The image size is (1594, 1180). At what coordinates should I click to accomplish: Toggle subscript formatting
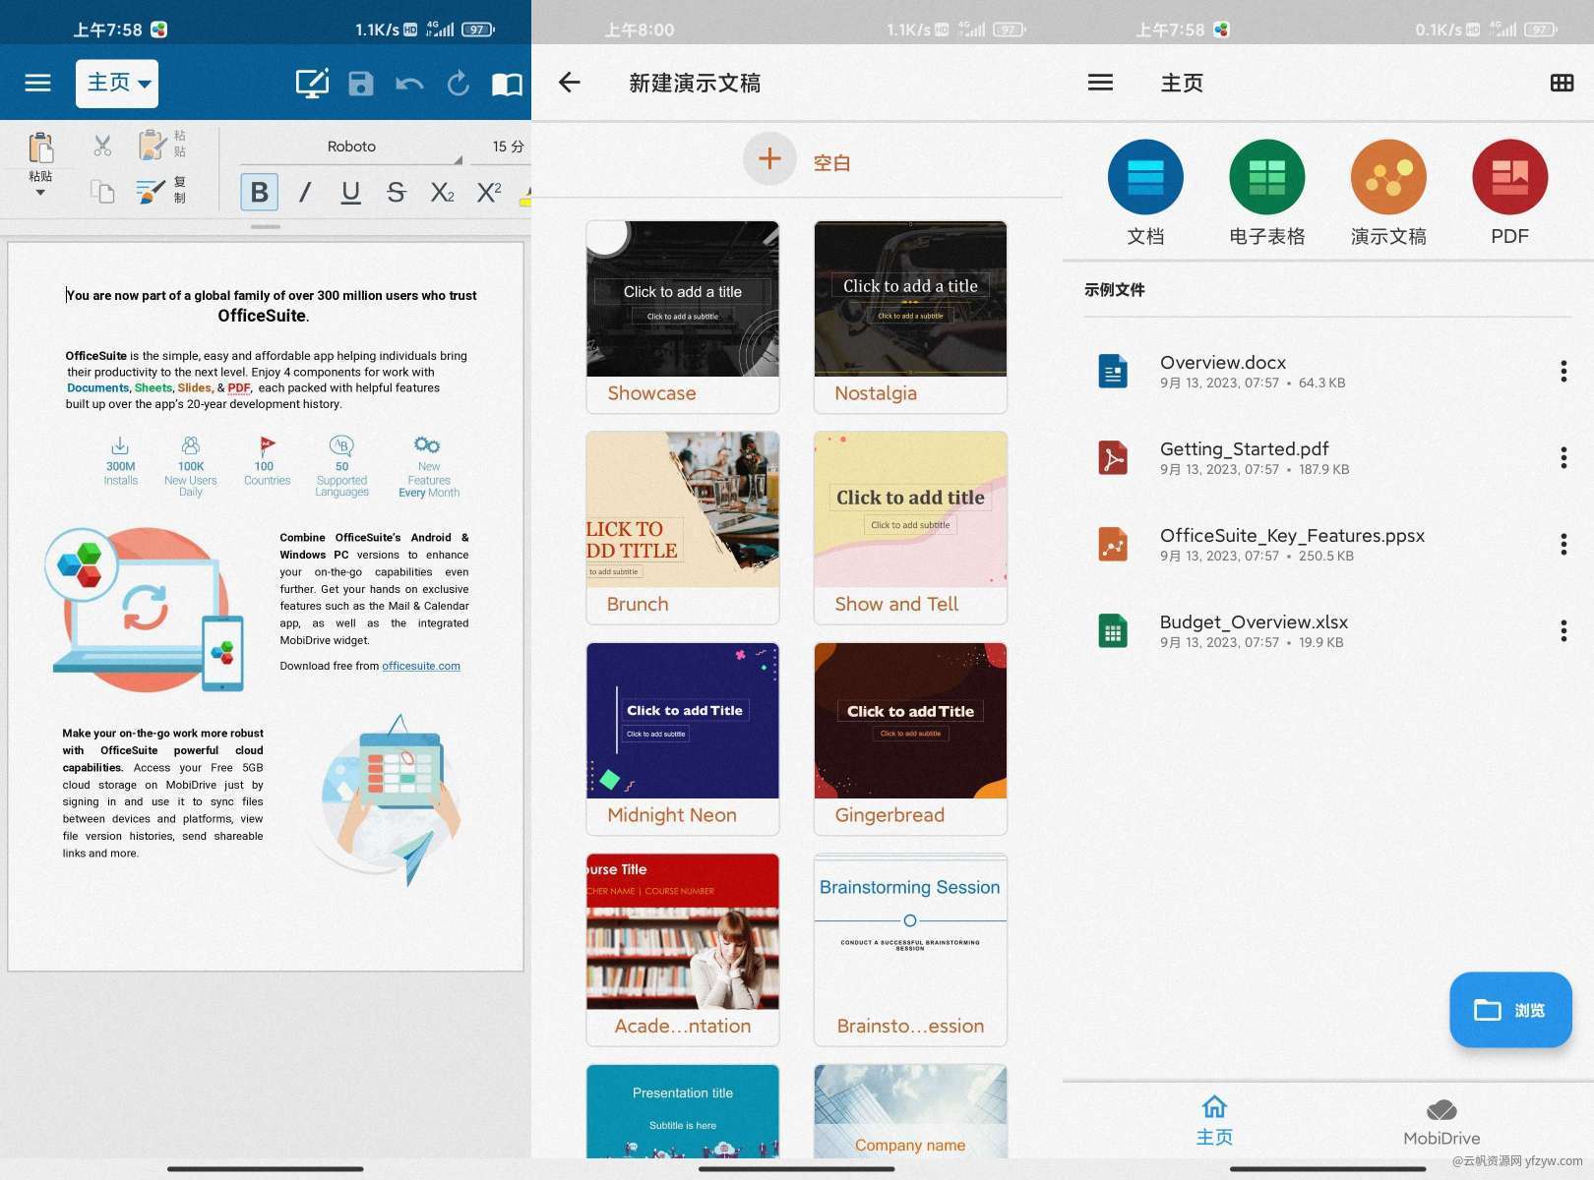443,192
